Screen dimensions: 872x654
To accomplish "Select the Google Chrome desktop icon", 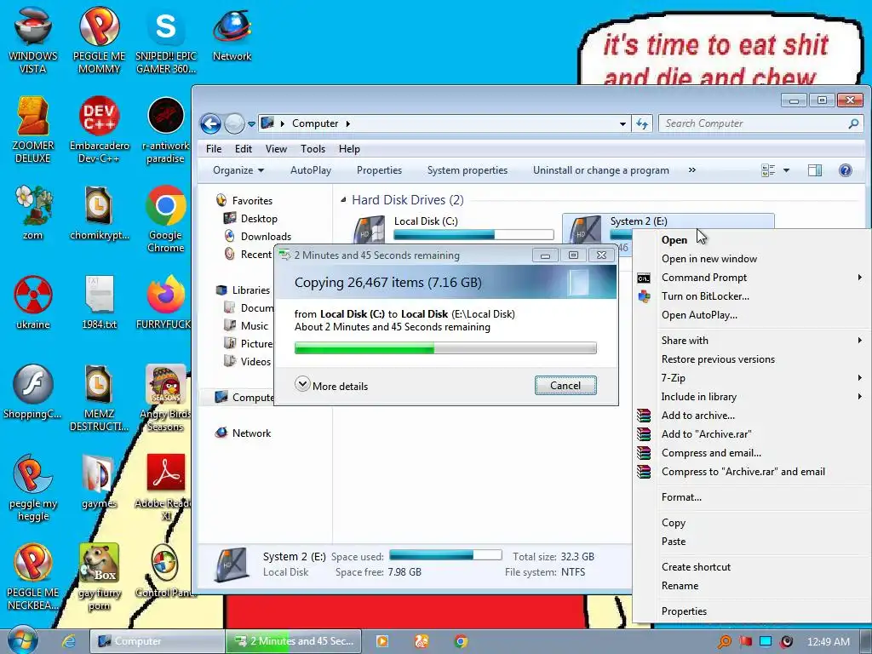I will pyautogui.click(x=166, y=219).
